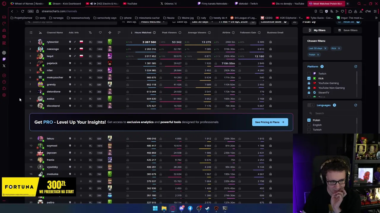The width and height of the screenshot is (380, 213).
Task: Open the X icon in the Opera sidebar
Action: pos(4,66)
